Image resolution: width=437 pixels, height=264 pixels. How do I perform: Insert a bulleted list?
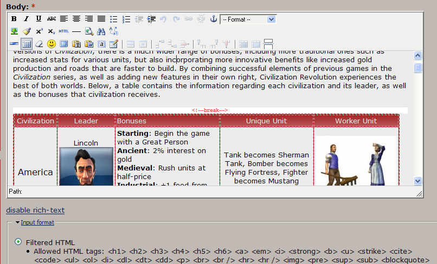coord(114,19)
